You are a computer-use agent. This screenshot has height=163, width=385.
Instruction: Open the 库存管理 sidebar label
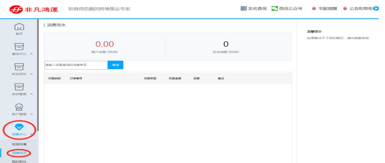pyautogui.click(x=19, y=94)
